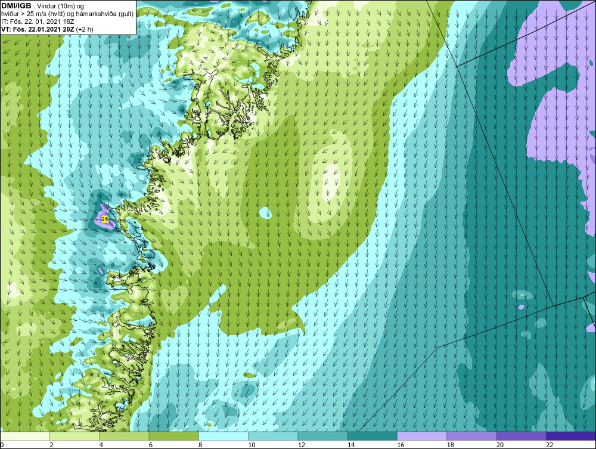Screen dimensions: 596x449
Task: Select the 16–18 m/s lavender swatch
Action: pos(422,436)
